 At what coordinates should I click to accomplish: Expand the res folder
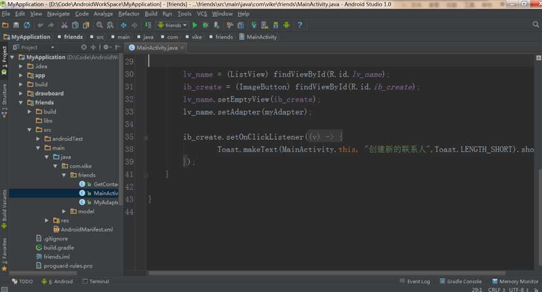click(x=47, y=221)
